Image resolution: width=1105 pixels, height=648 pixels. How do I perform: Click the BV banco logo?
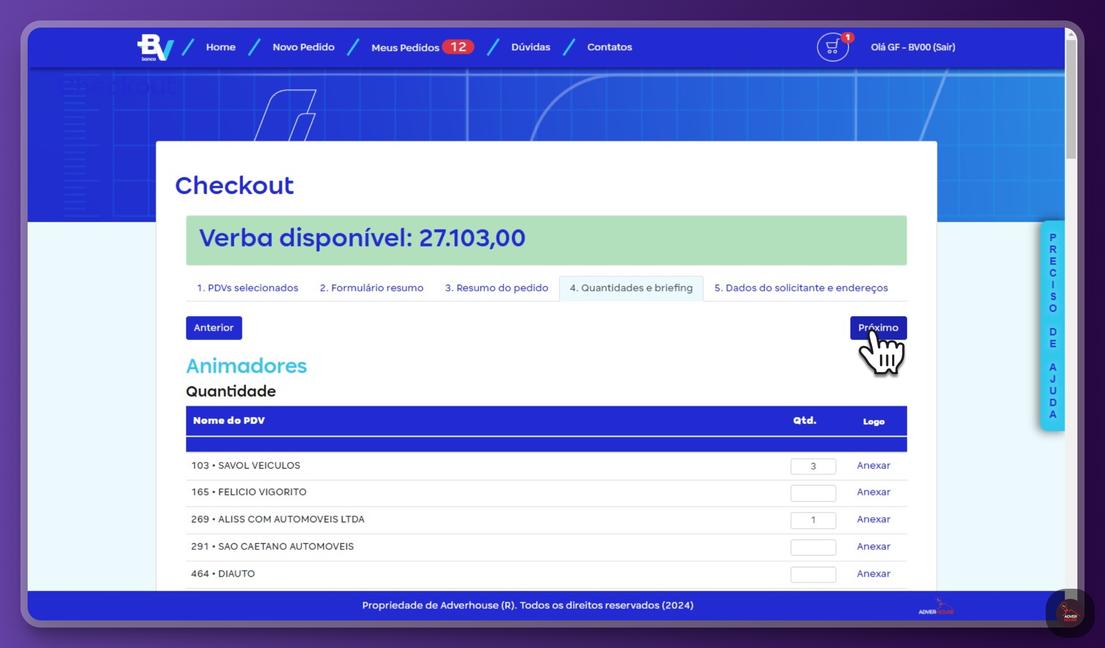coord(156,48)
